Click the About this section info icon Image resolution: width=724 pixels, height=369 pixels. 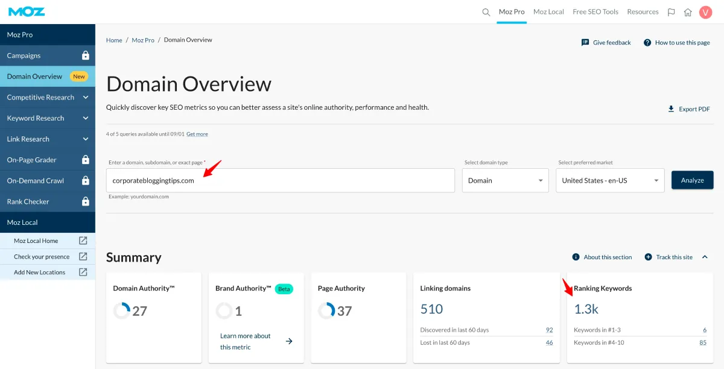576,257
